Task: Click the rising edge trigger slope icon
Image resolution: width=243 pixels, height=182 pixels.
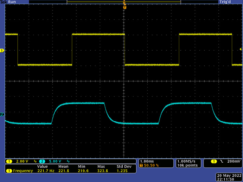Action: pyautogui.click(x=222, y=161)
